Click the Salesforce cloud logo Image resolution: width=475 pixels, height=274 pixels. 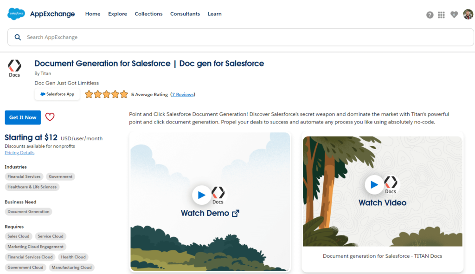coord(16,14)
